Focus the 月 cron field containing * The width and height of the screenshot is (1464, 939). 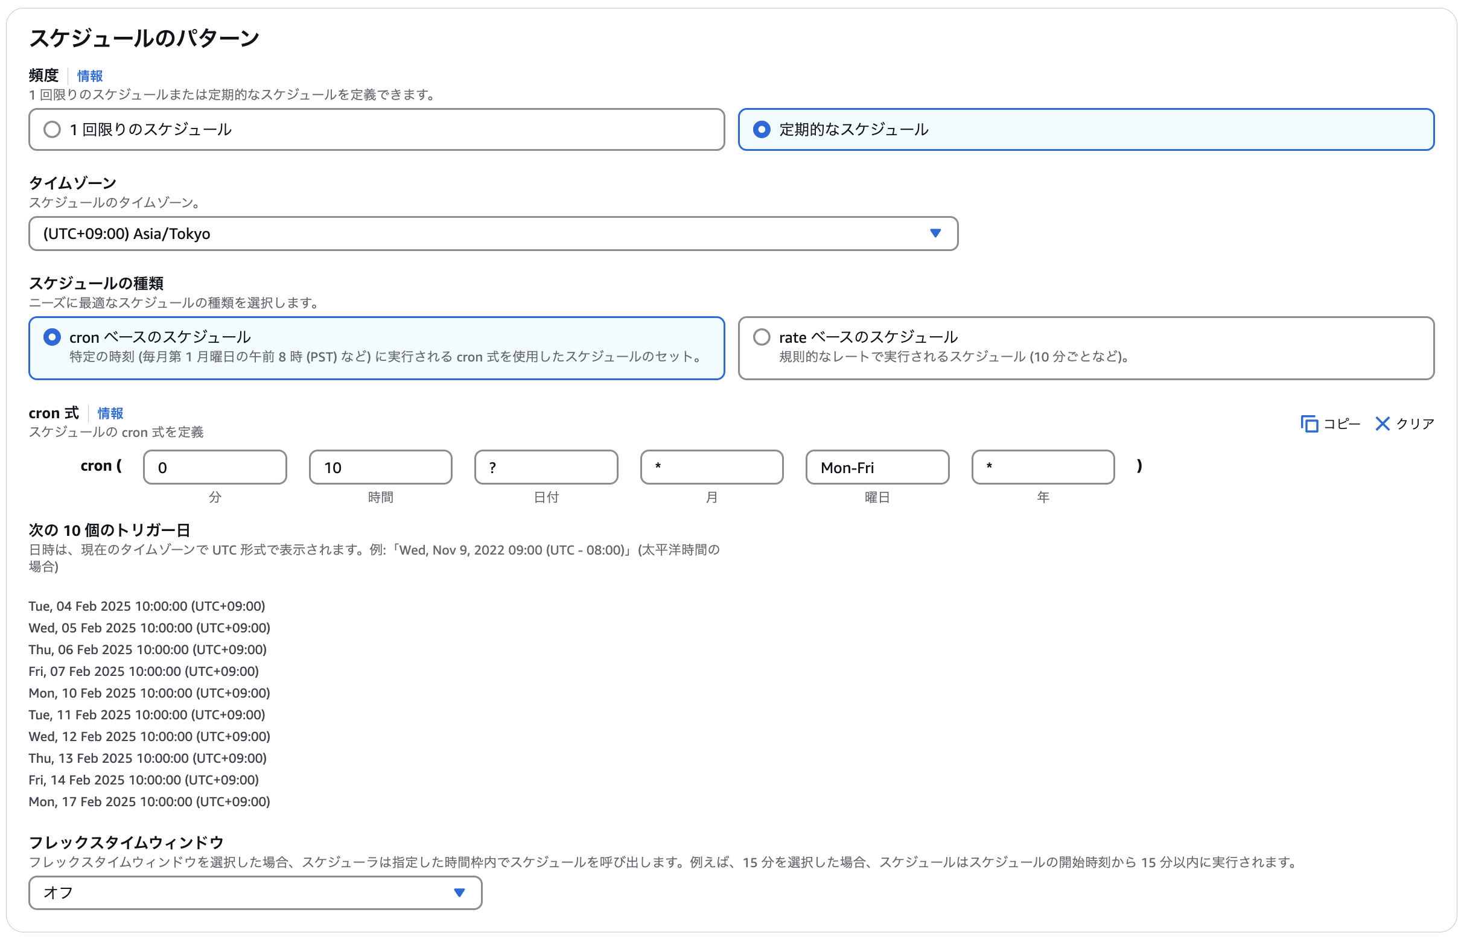pyautogui.click(x=711, y=467)
